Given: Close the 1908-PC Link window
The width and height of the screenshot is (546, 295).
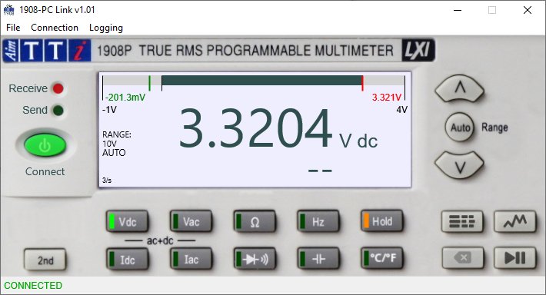Looking at the screenshot, I should pyautogui.click(x=528, y=10).
